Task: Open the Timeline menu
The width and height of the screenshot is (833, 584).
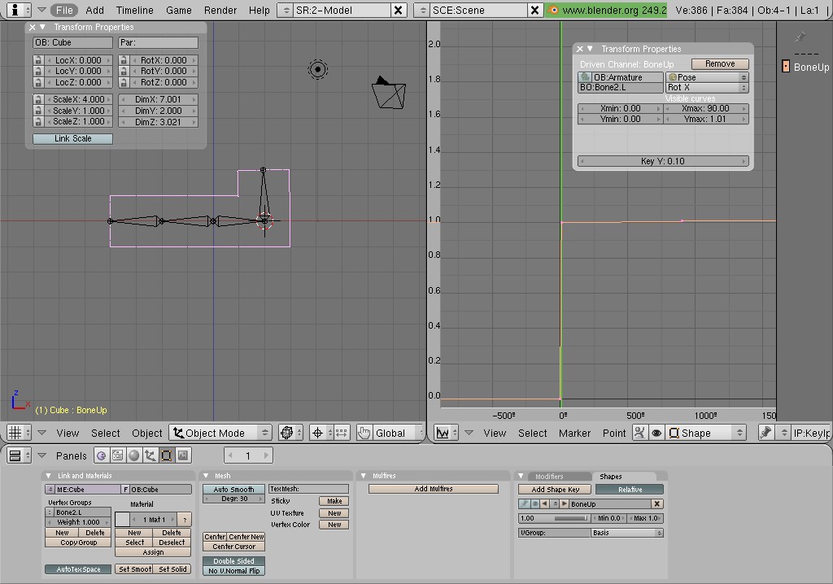Action: coord(134,10)
